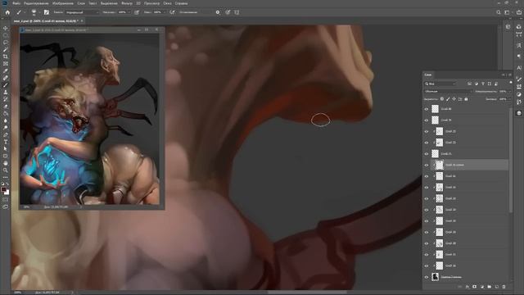
Task: Open the brush settings panel icon
Action: (x=47, y=12)
